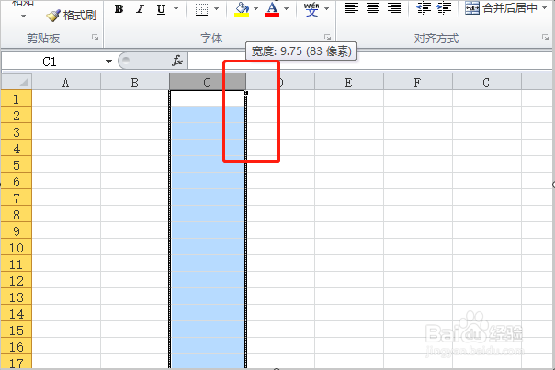Open borders dropdown arrow

click(x=217, y=9)
